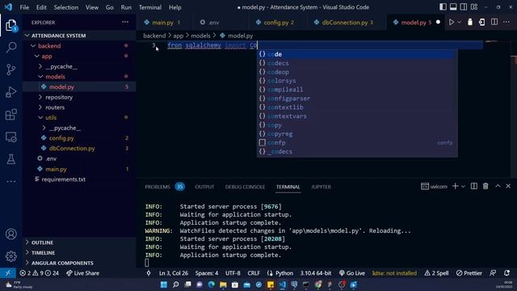Click the remote window indicator in status bar
Viewport: 517px width, 291px height.
coord(7,273)
